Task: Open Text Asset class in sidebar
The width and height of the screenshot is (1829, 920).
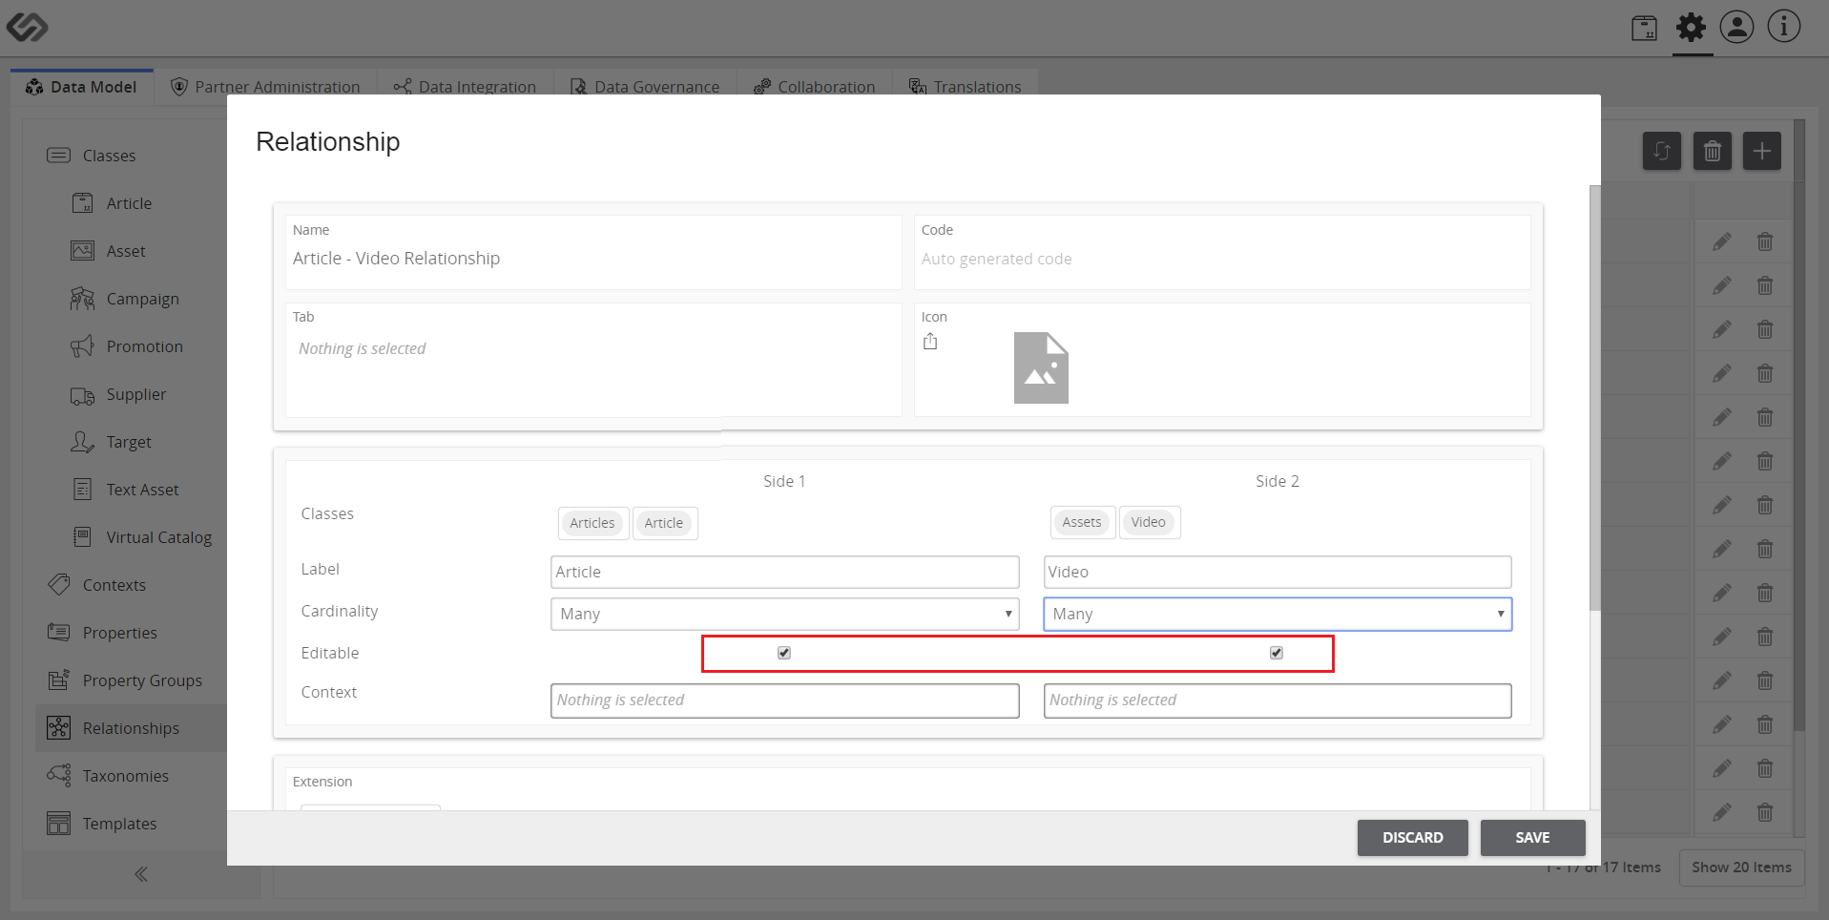Action: pos(142,490)
